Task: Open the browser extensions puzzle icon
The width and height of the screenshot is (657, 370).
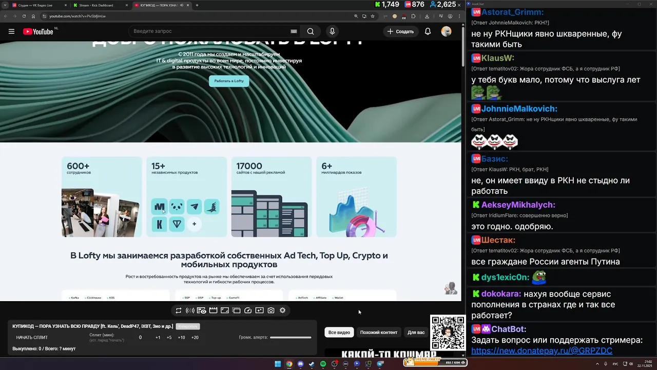Action: [413, 16]
